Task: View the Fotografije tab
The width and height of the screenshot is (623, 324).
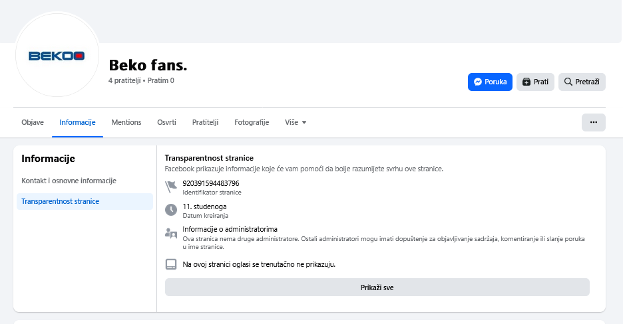Action: tap(252, 122)
